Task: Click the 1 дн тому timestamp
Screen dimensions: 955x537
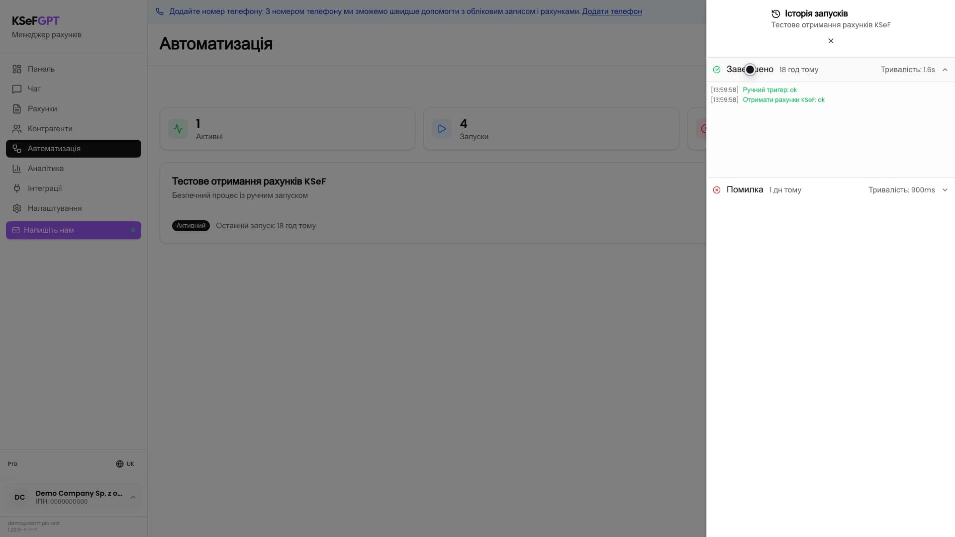Action: (x=785, y=190)
